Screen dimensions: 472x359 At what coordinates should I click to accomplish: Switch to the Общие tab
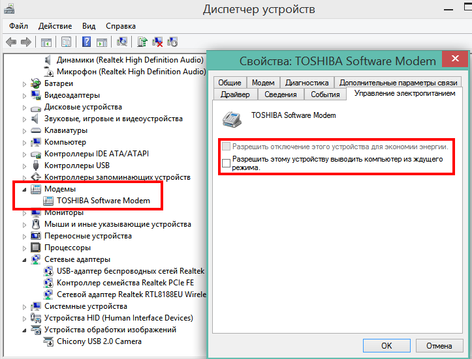click(230, 83)
